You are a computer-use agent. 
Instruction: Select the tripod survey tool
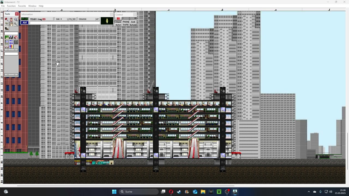click(7, 24)
